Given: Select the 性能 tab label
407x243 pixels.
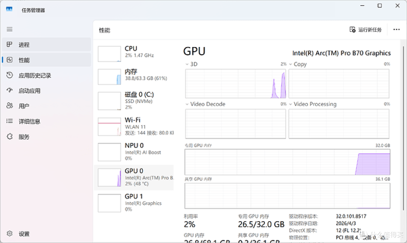Looking at the screenshot, I should pos(24,60).
